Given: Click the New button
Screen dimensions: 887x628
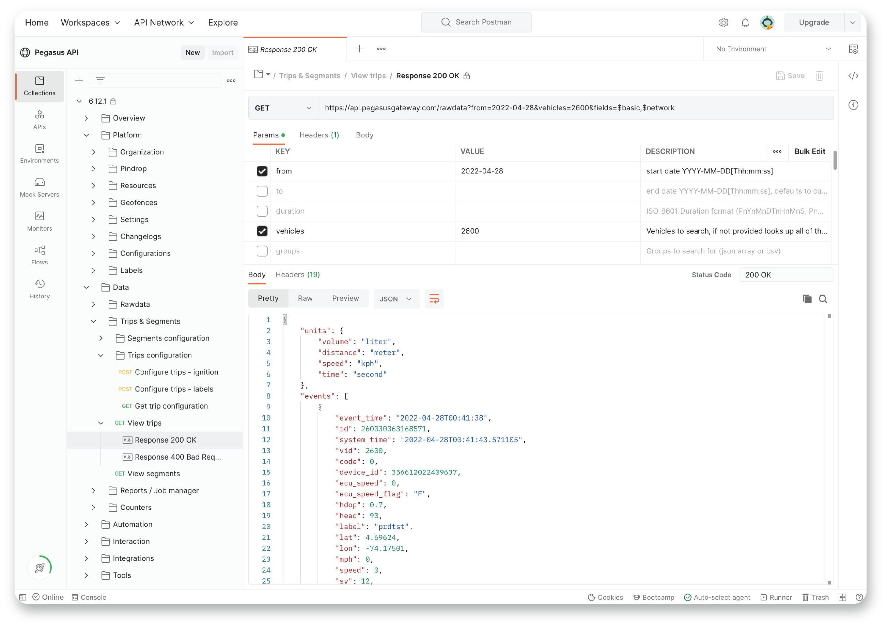Looking at the screenshot, I should pos(192,53).
